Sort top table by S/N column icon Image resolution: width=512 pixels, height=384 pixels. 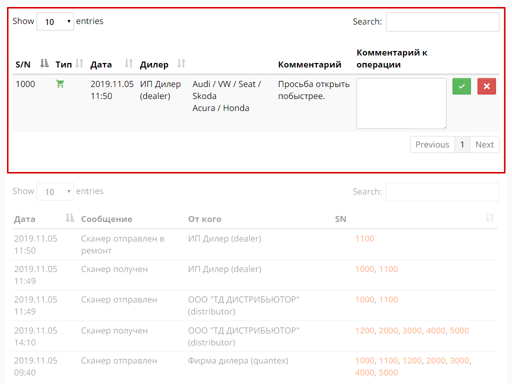tap(44, 63)
